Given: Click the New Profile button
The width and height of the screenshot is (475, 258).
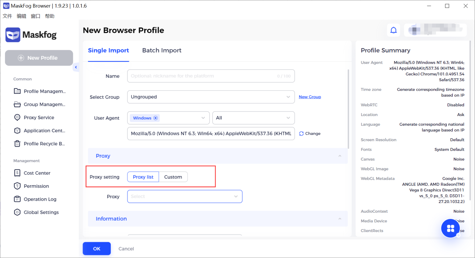Looking at the screenshot, I should [x=39, y=58].
